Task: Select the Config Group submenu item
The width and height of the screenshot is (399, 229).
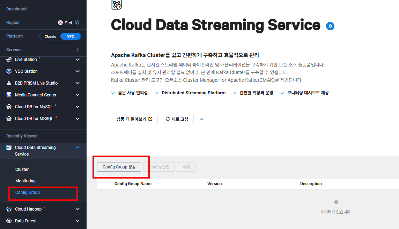Action: pos(28,192)
